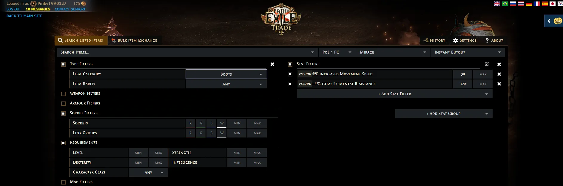Disable the Movement Speed stat checkbox
Image resolution: width=563 pixels, height=186 pixels.
point(290,74)
